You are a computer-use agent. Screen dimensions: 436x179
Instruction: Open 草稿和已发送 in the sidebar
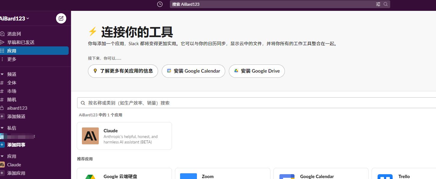(x=20, y=42)
